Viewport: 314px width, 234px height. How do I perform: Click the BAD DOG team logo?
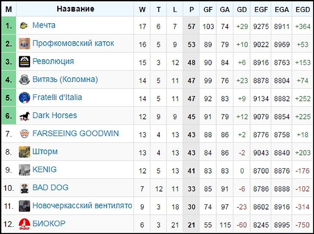25,188
